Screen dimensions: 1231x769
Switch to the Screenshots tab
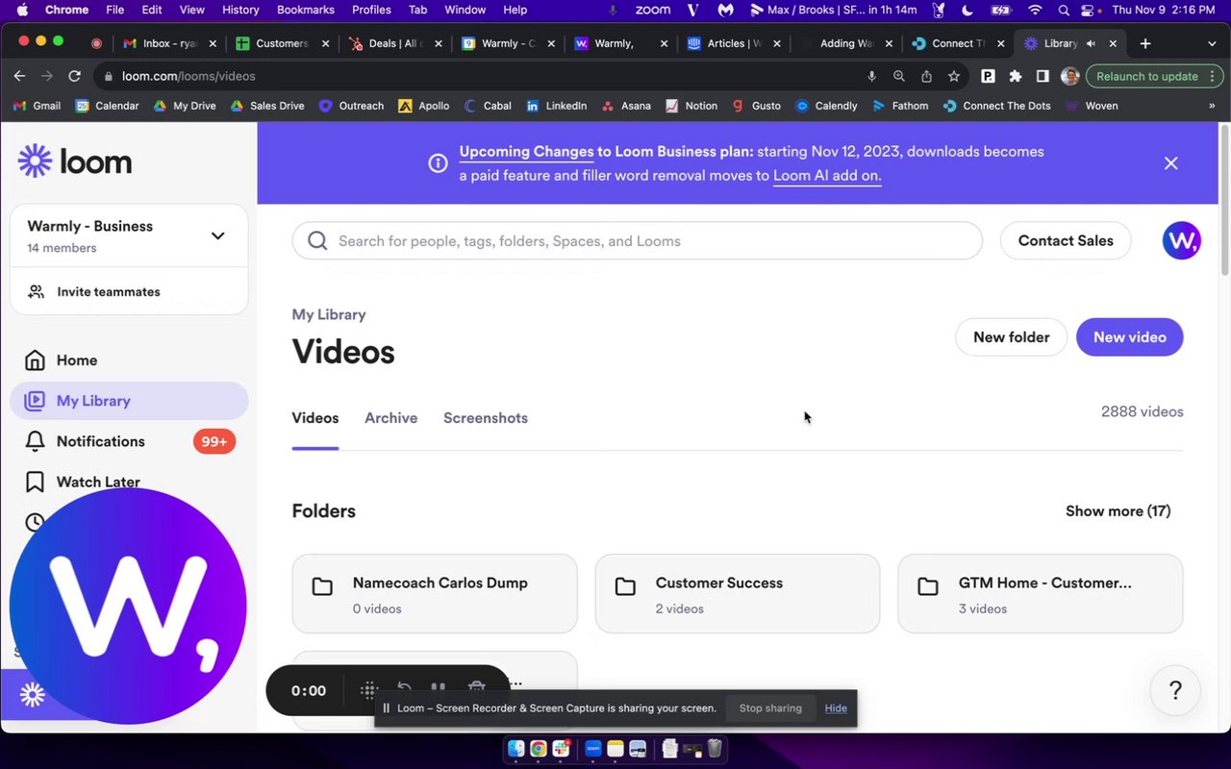[486, 418]
